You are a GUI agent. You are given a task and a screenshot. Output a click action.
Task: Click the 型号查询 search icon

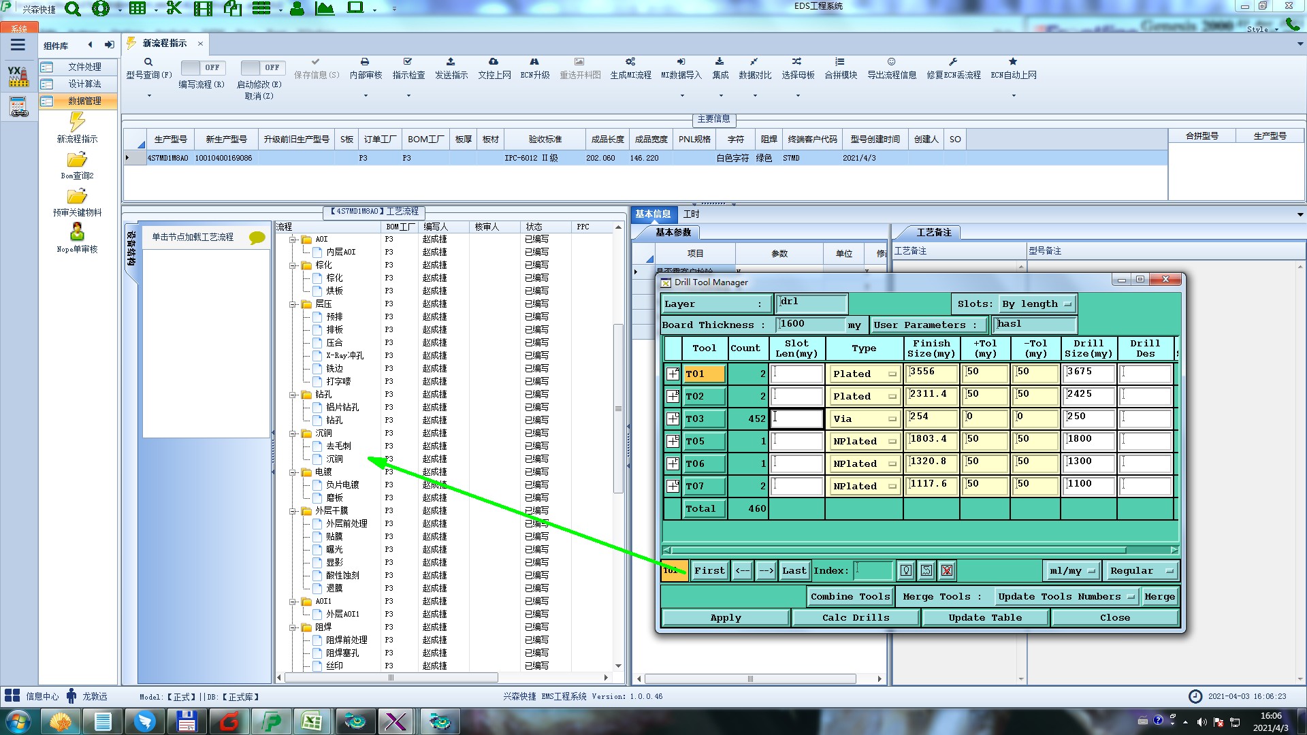148,62
